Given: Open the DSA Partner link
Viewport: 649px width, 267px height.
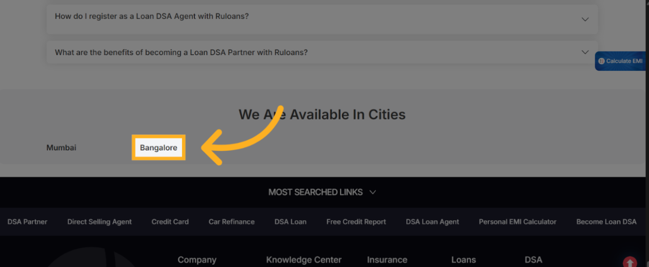Looking at the screenshot, I should [27, 222].
